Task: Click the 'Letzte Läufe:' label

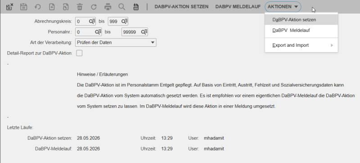Action: point(20,127)
